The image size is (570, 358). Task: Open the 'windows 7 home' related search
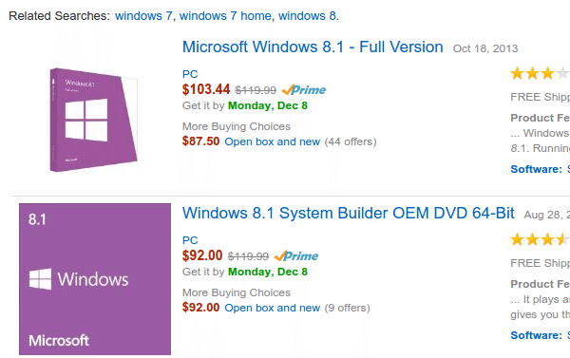[x=225, y=16]
